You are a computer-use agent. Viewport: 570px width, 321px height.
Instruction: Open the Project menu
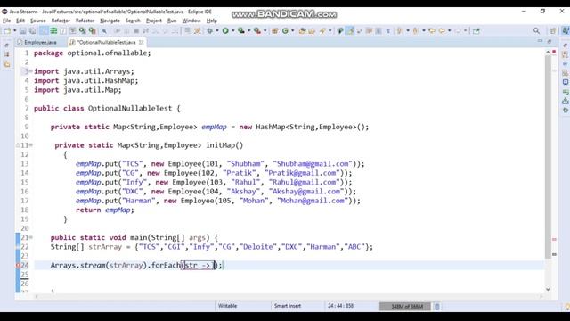click(x=154, y=21)
